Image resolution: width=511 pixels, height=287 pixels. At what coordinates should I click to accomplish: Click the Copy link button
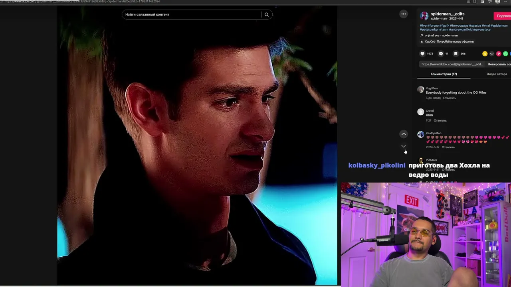coord(499,64)
